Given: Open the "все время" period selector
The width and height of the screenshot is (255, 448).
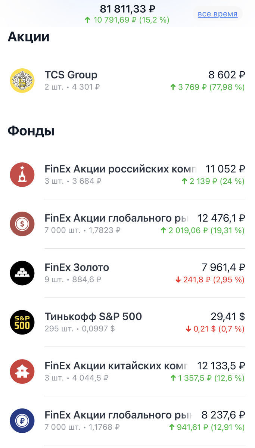Looking at the screenshot, I should point(218,14).
